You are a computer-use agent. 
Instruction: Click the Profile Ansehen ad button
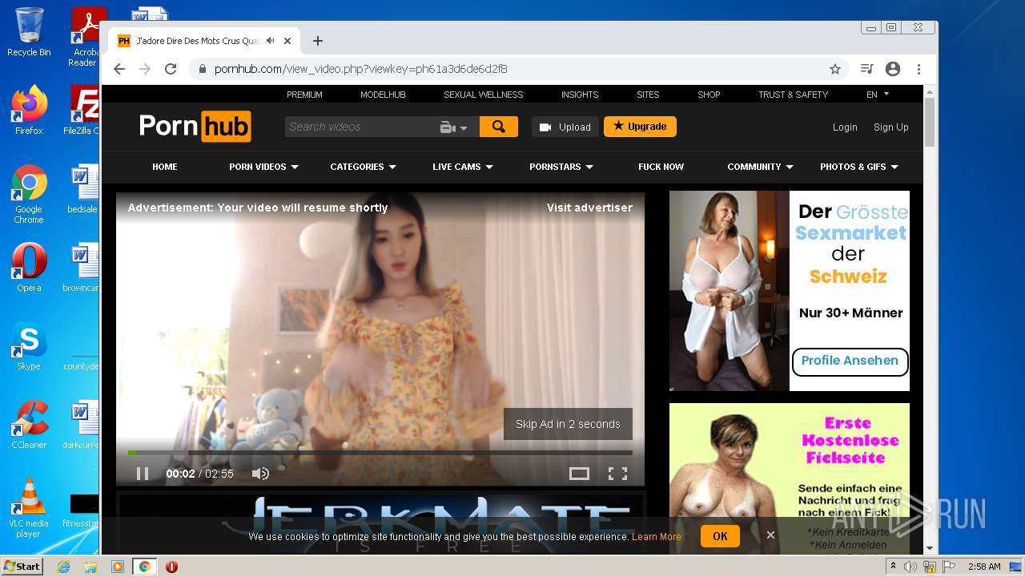click(x=850, y=361)
